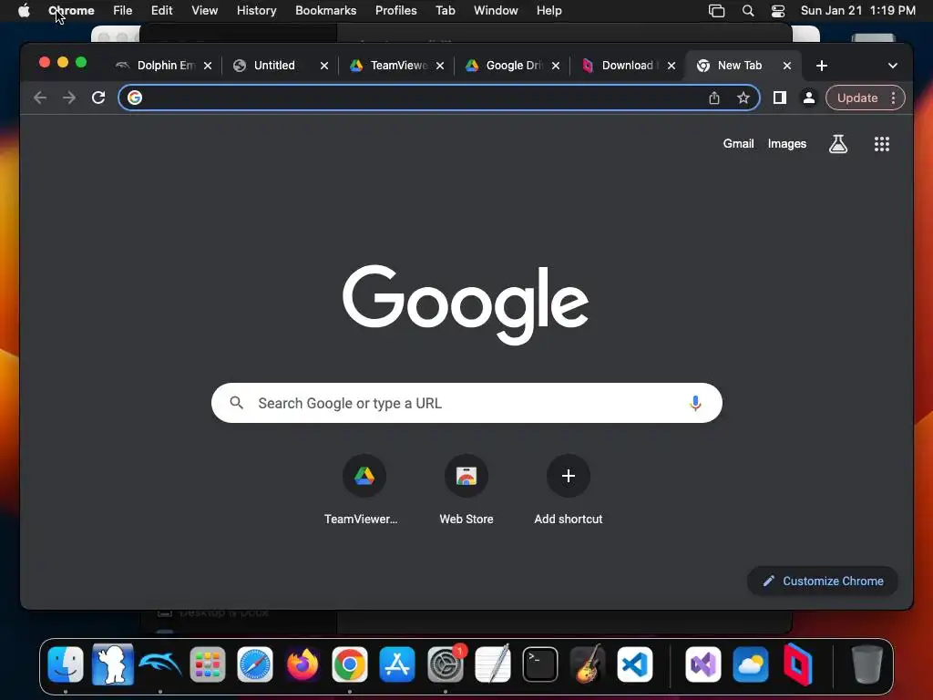Click the date and time in the menu bar

(857, 11)
